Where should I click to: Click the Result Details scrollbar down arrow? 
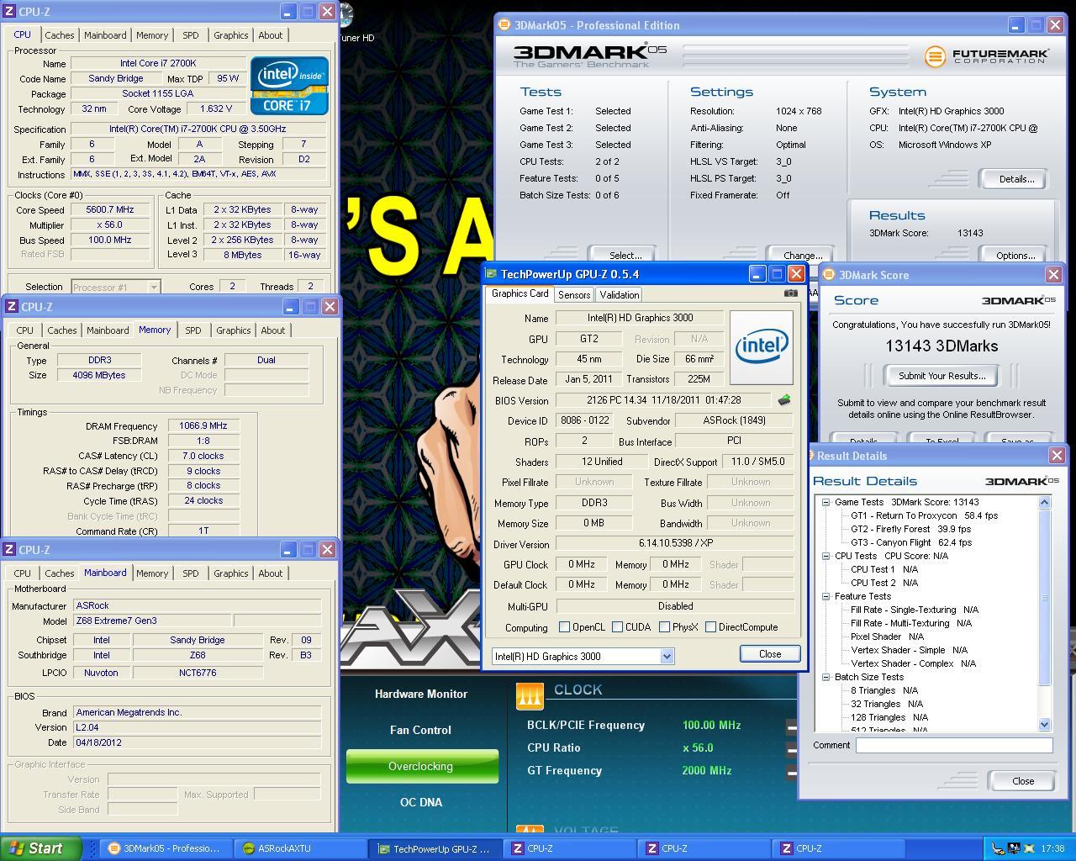coord(1045,724)
